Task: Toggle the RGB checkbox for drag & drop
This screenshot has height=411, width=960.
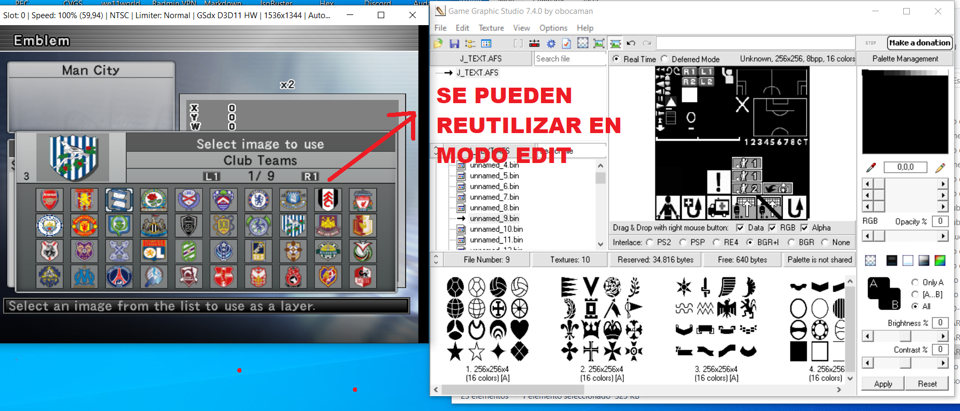Action: [772, 228]
